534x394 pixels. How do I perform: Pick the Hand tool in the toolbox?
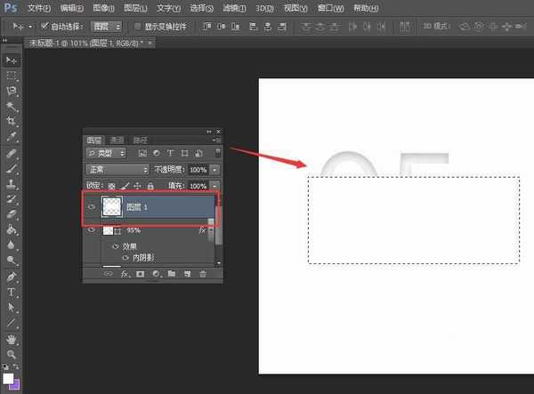(12, 339)
